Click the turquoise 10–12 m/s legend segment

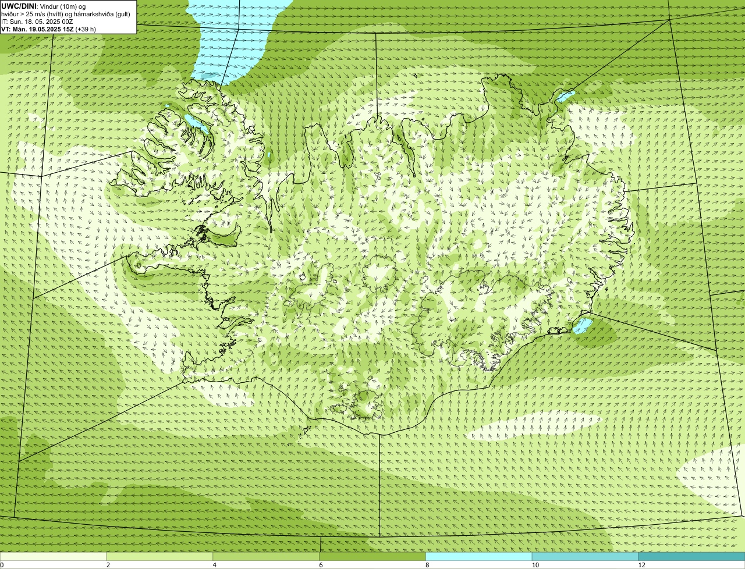point(586,556)
